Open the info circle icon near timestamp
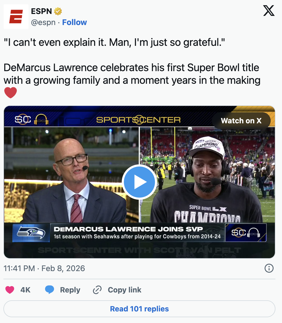 pos(269,268)
